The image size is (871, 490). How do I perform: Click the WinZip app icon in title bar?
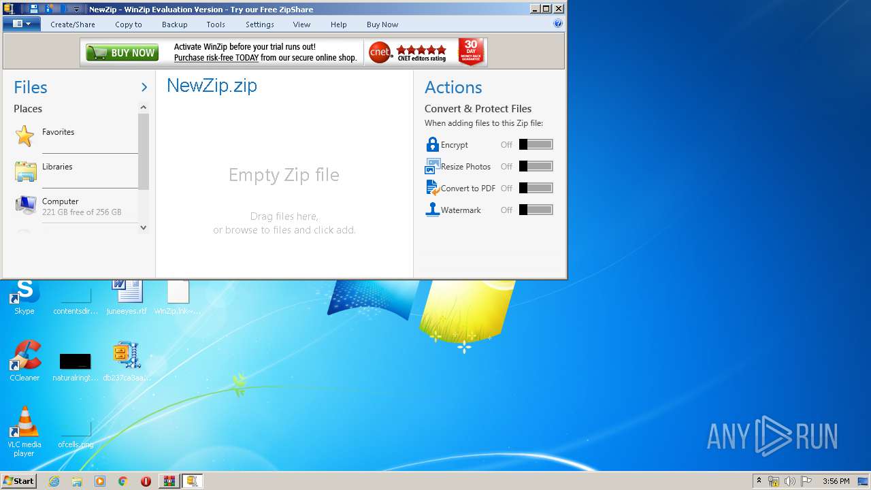pos(9,9)
